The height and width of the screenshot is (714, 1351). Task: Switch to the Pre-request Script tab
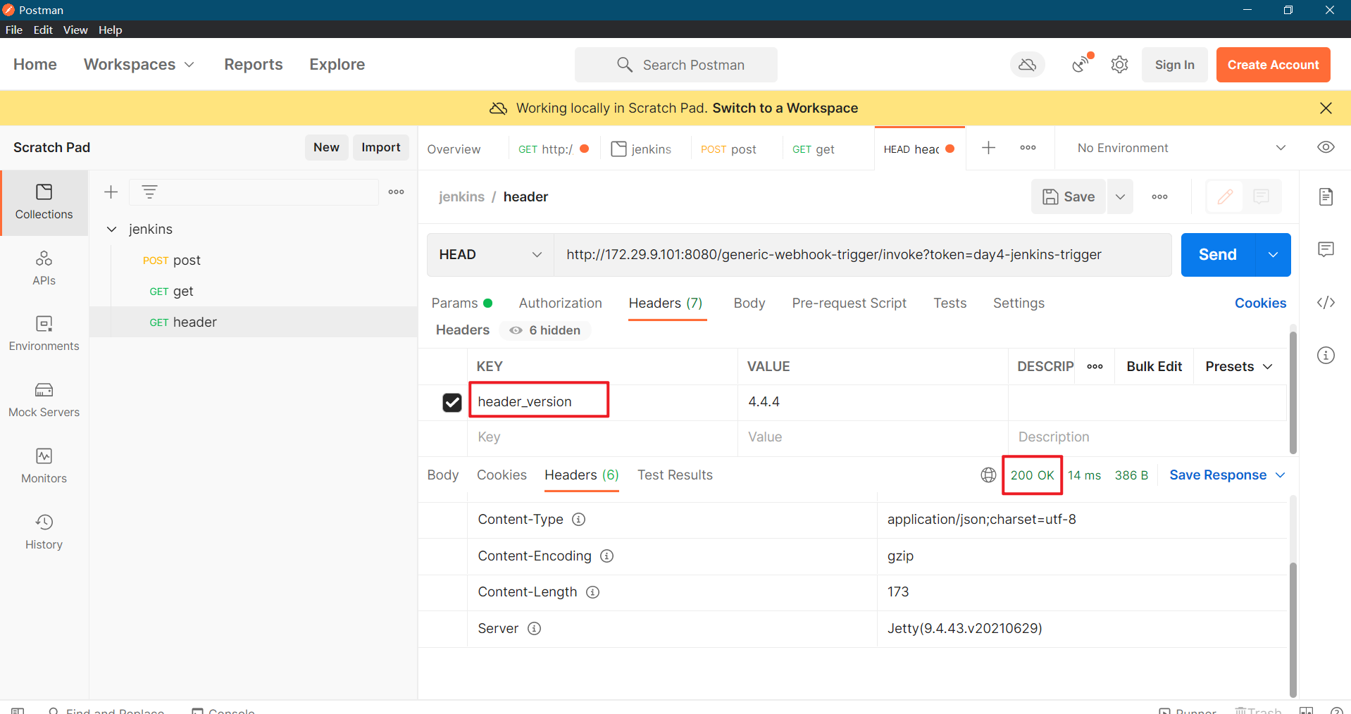tap(849, 303)
